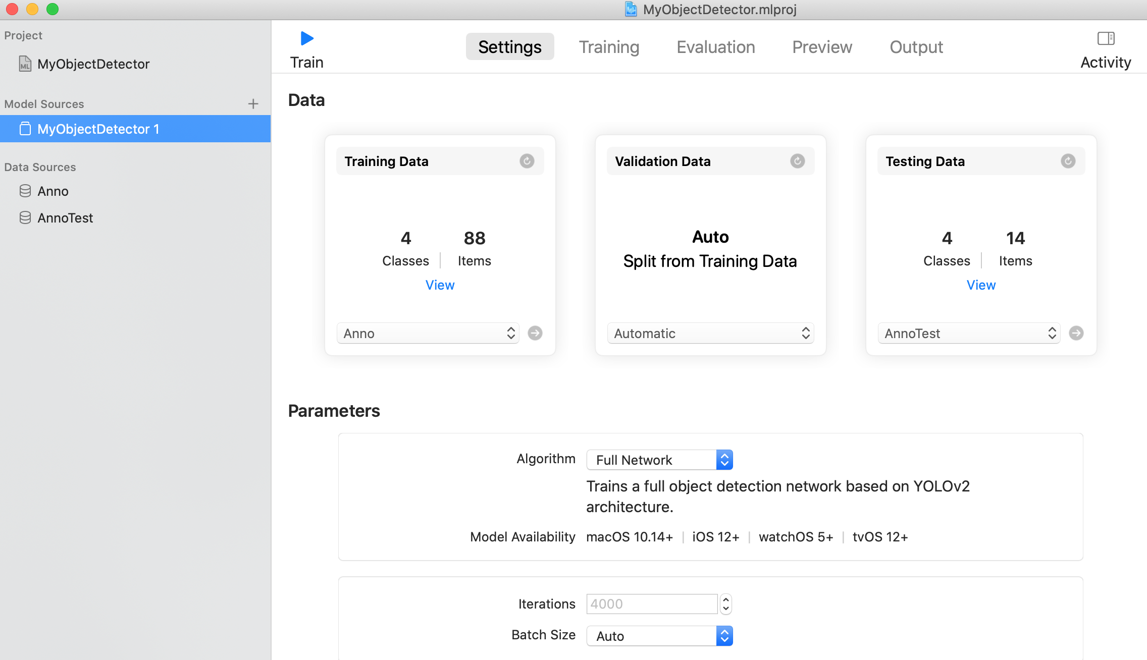Switch to the Evaluation tab

715,47
